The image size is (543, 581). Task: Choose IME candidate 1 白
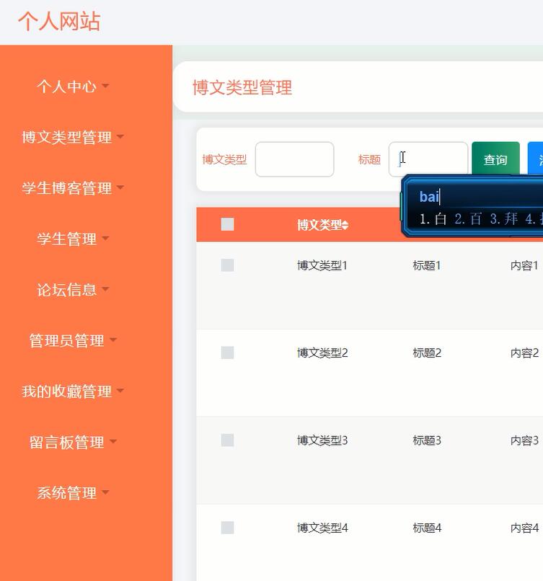point(433,219)
